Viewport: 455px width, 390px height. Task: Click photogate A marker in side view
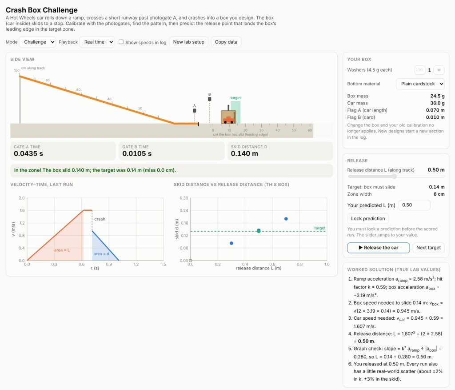coord(195,111)
